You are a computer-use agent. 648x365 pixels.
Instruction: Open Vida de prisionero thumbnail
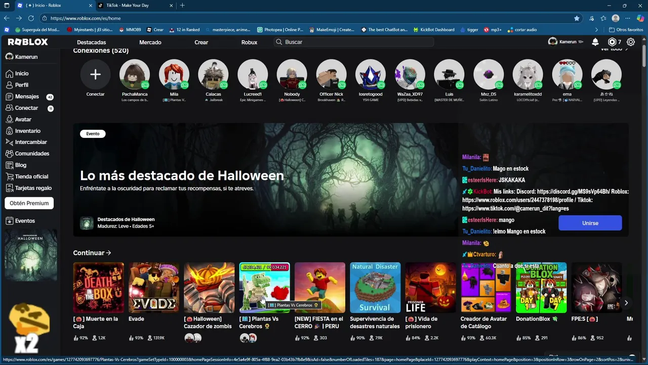coord(431,287)
